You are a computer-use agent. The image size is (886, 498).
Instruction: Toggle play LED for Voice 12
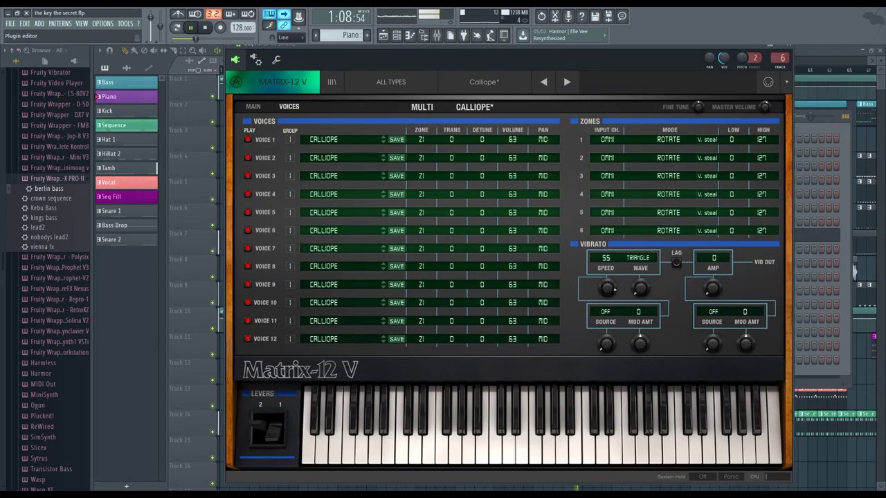point(248,339)
